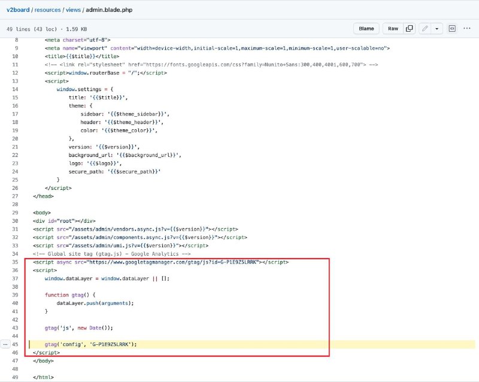Click the highlighted gtag config code line
This screenshot has width=479, height=382.
tap(91, 344)
